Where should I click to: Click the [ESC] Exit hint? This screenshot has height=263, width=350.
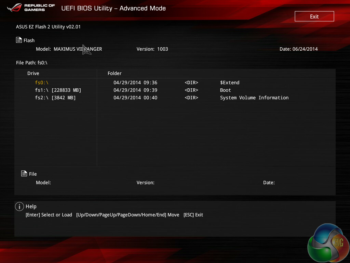coord(193,215)
